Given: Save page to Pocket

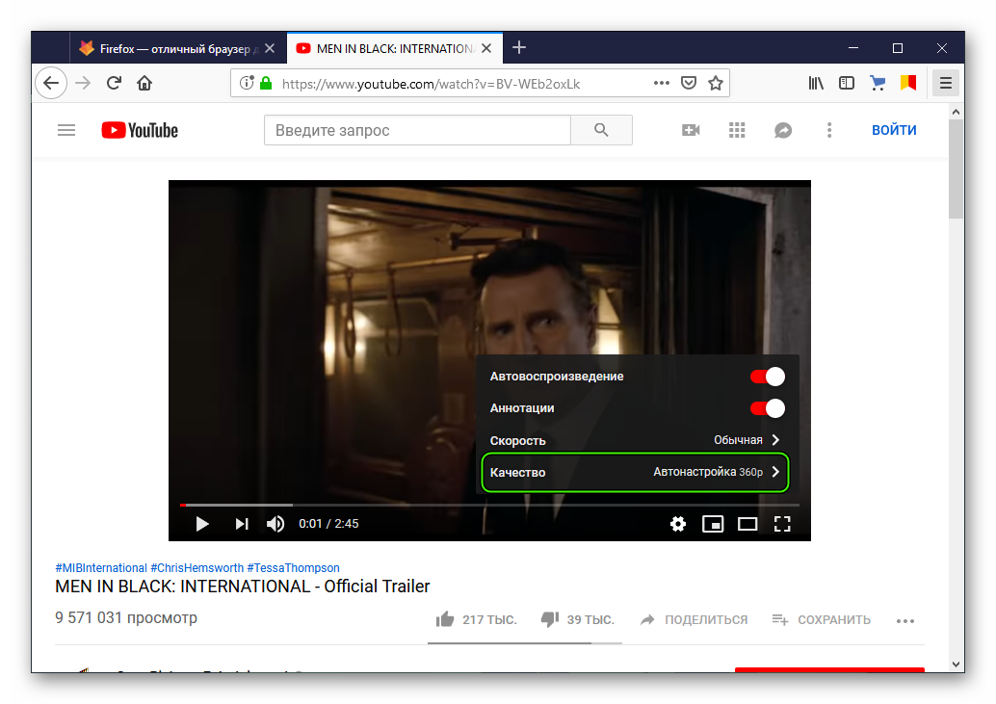Looking at the screenshot, I should click(x=689, y=83).
